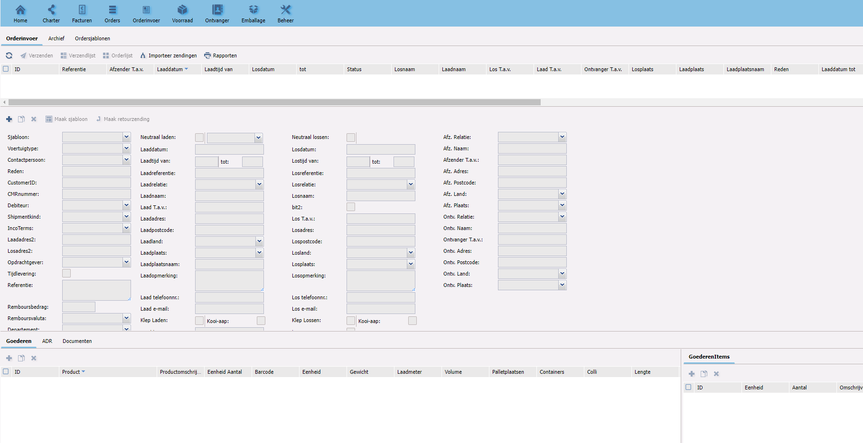Image resolution: width=863 pixels, height=443 pixels.
Task: Open the Verzendlijst
Action: [x=78, y=55]
